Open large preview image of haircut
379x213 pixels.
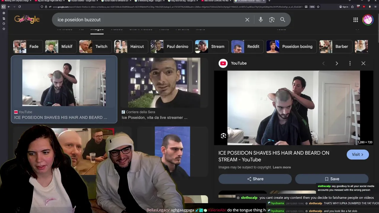coord(293,108)
